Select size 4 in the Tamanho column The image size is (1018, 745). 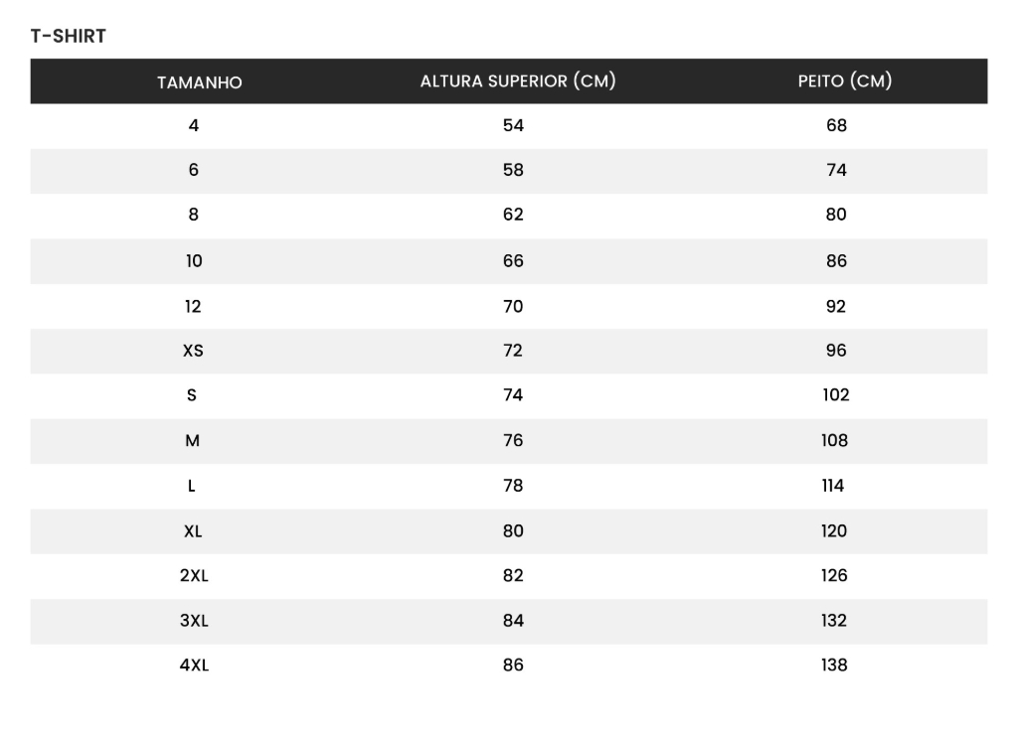coord(194,126)
